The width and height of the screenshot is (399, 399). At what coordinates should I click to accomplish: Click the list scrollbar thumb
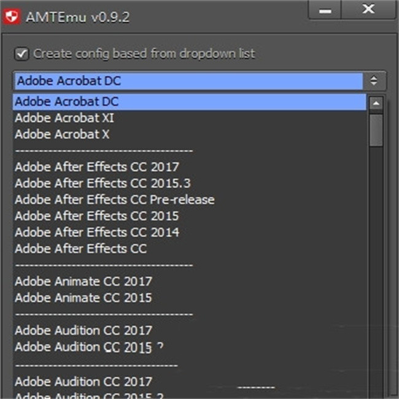point(376,130)
